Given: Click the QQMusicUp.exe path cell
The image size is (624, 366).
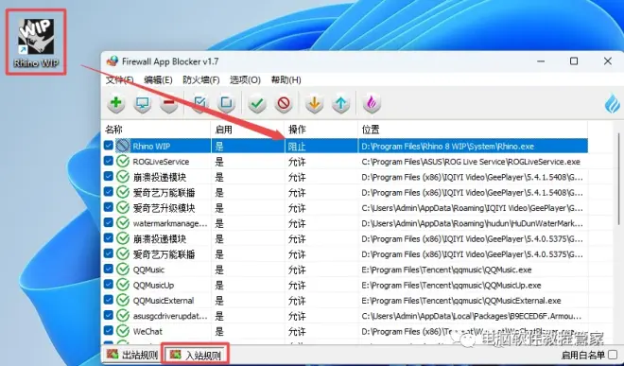Looking at the screenshot, I should [473, 285].
